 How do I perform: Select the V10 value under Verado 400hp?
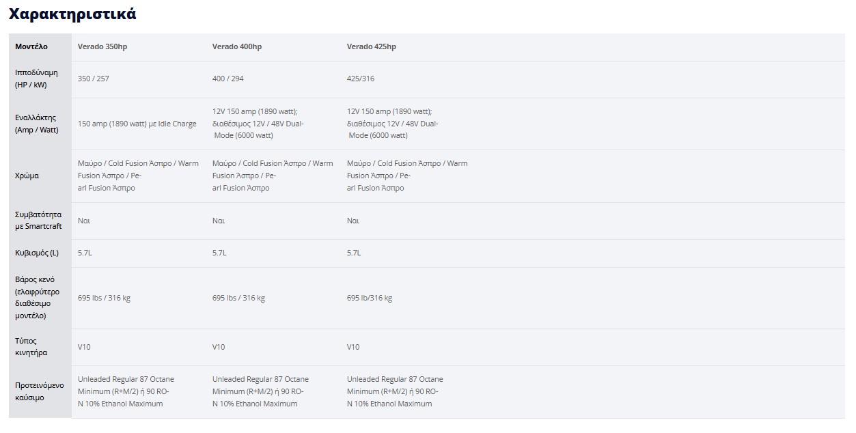point(219,347)
